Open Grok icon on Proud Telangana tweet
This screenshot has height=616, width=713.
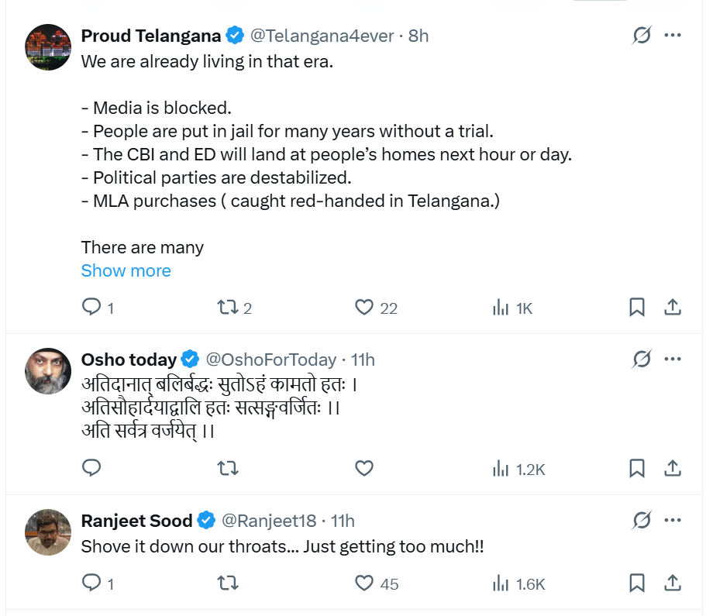641,36
